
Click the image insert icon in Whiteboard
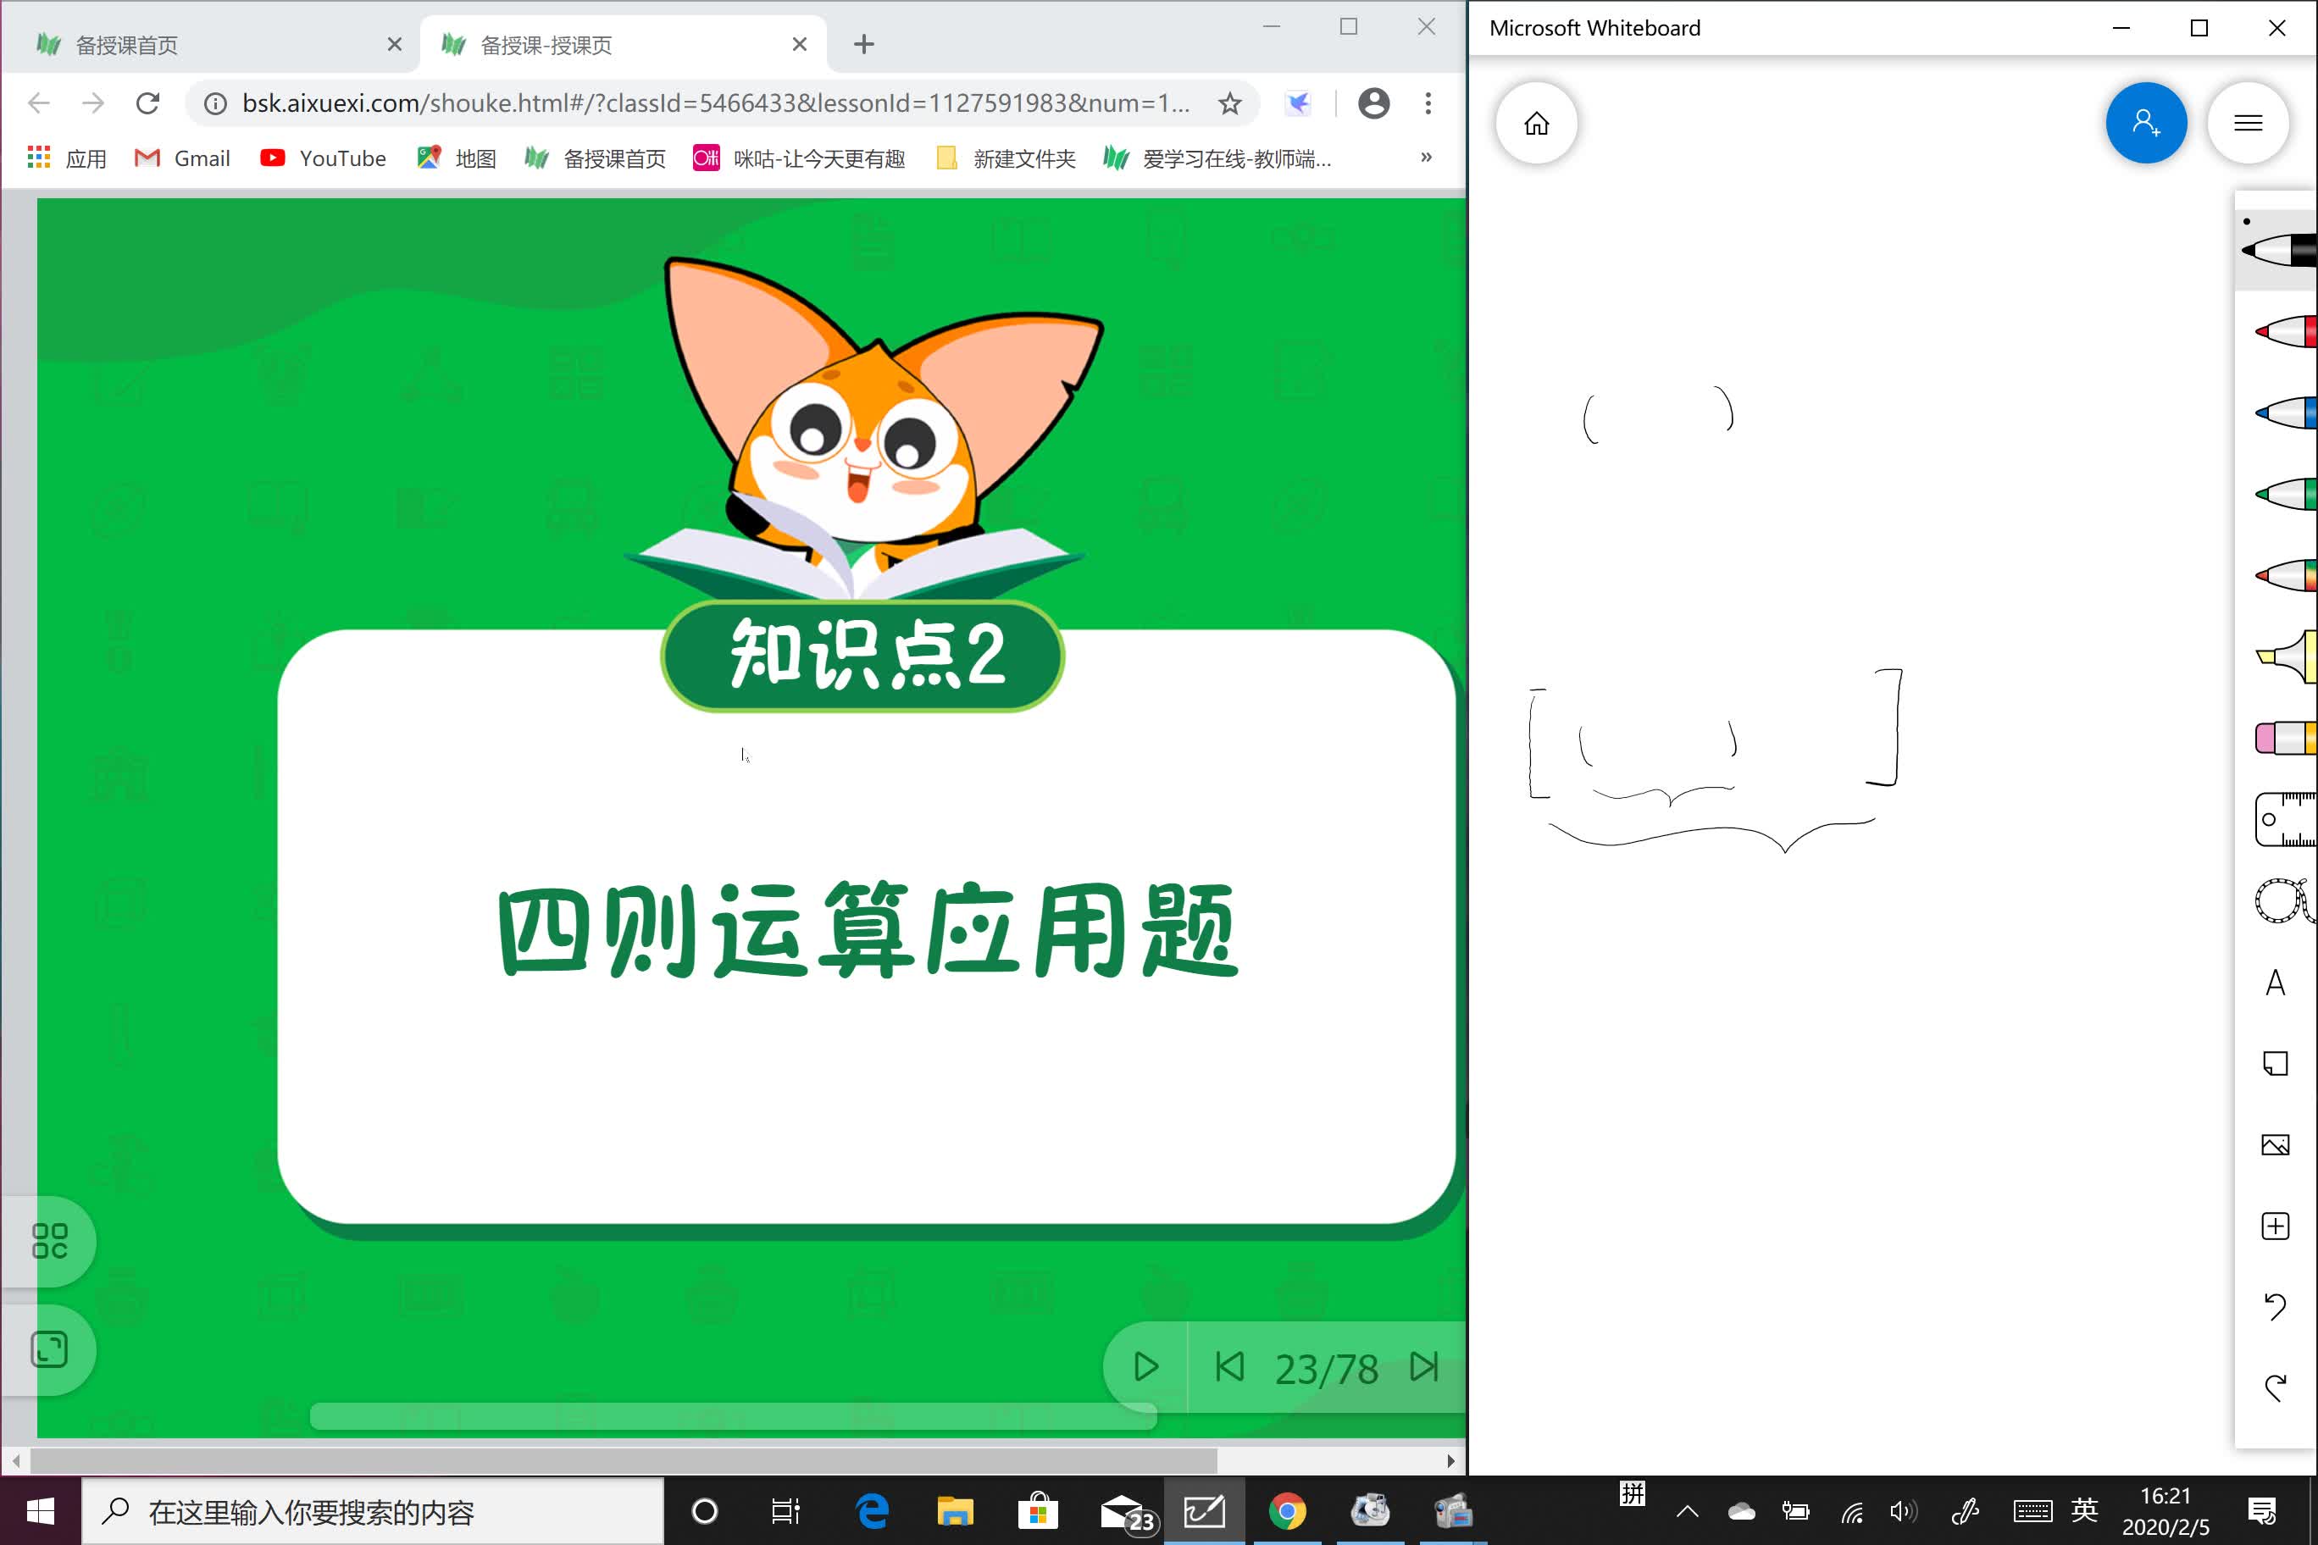[x=2278, y=1145]
